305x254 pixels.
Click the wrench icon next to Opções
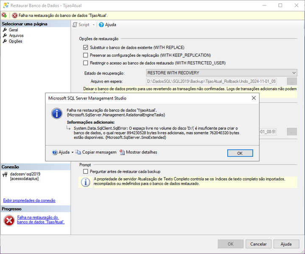tap(5, 41)
